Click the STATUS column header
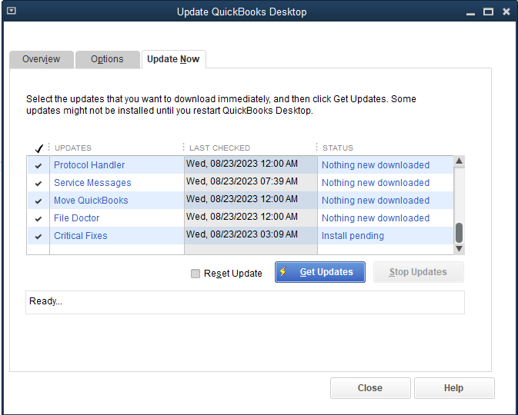 click(x=338, y=148)
